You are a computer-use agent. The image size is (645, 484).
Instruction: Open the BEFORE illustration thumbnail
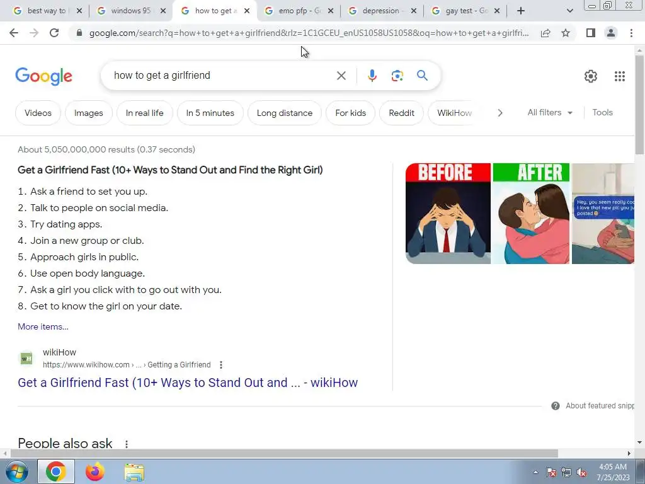tap(448, 214)
